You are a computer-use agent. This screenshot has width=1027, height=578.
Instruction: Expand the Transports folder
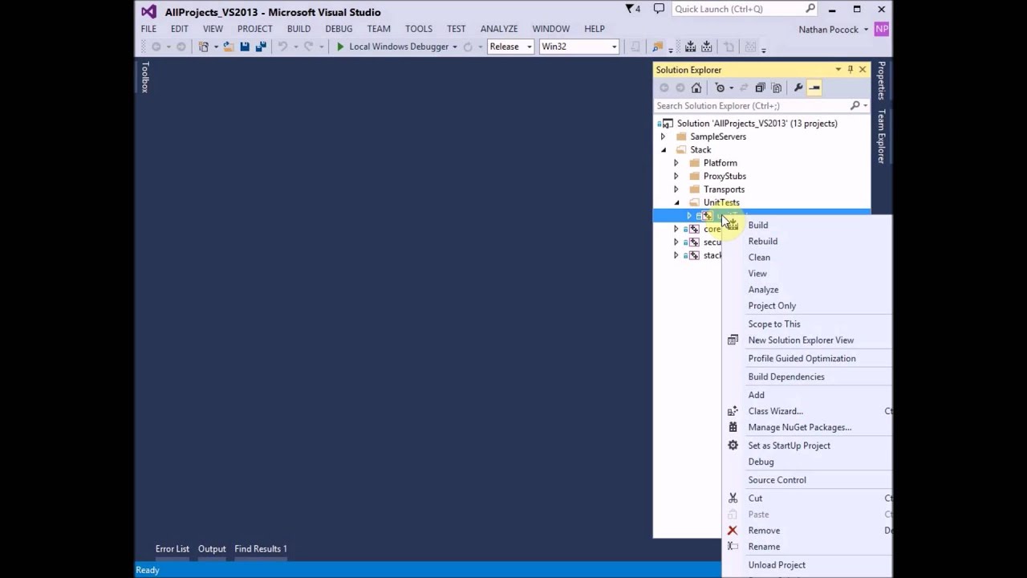(x=676, y=189)
